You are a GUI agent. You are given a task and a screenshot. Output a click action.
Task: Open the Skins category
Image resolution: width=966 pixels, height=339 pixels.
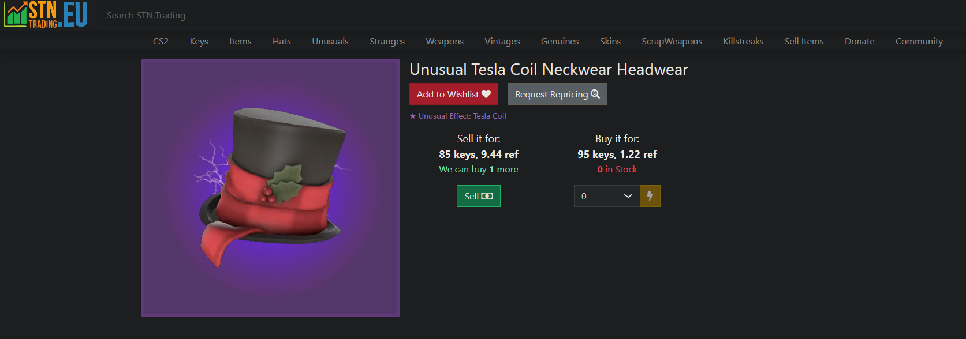610,42
